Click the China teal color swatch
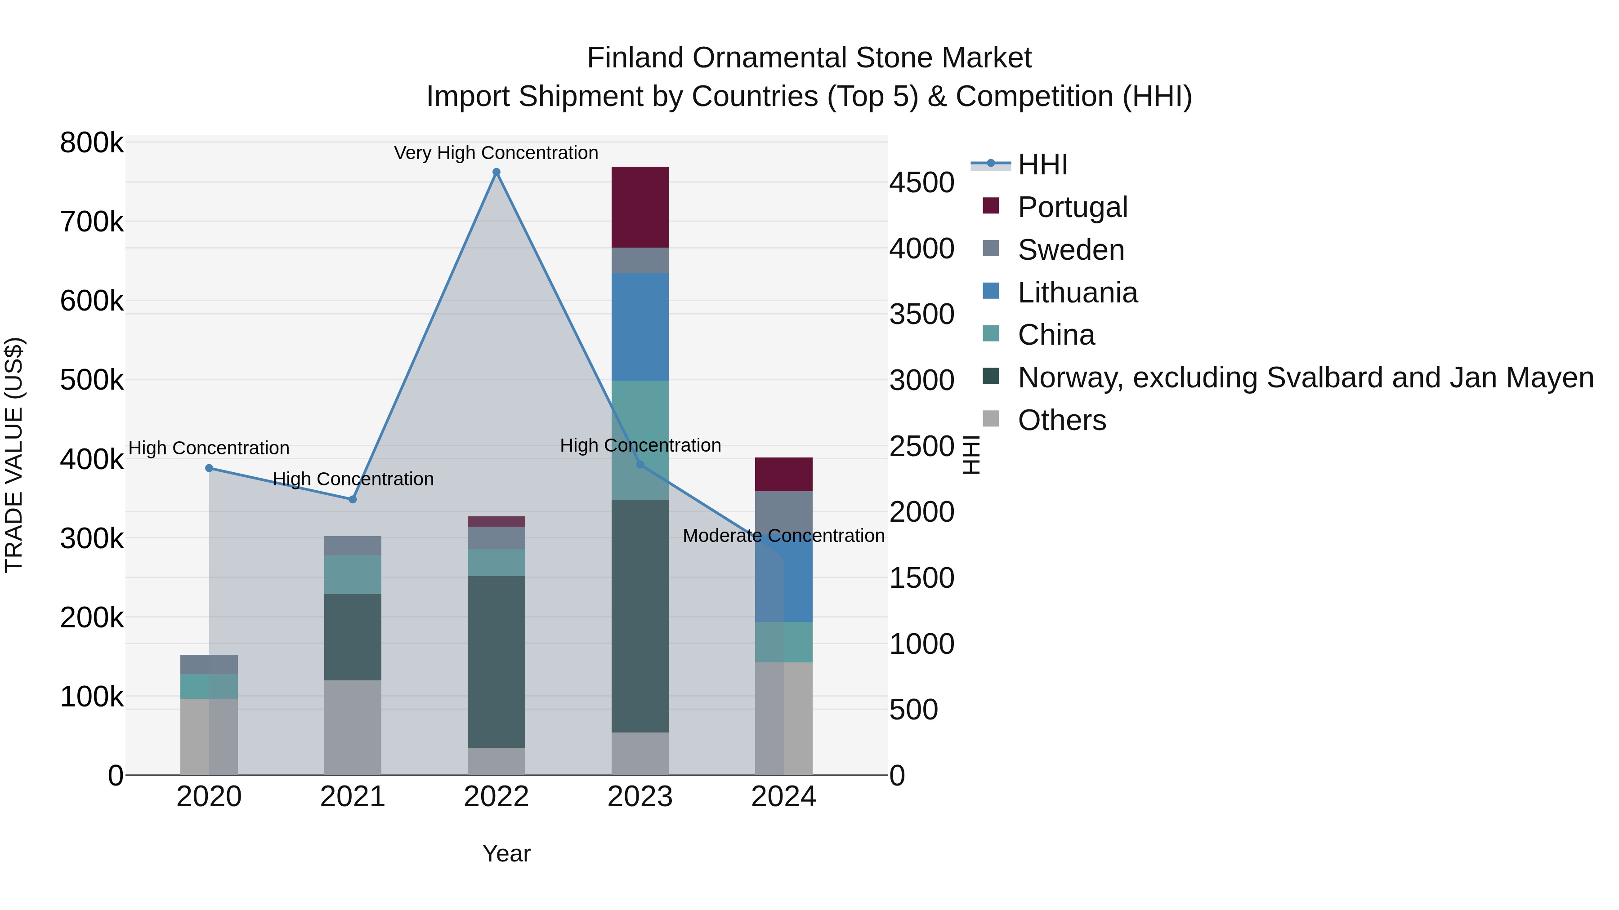The height and width of the screenshot is (910, 1619). pos(990,333)
